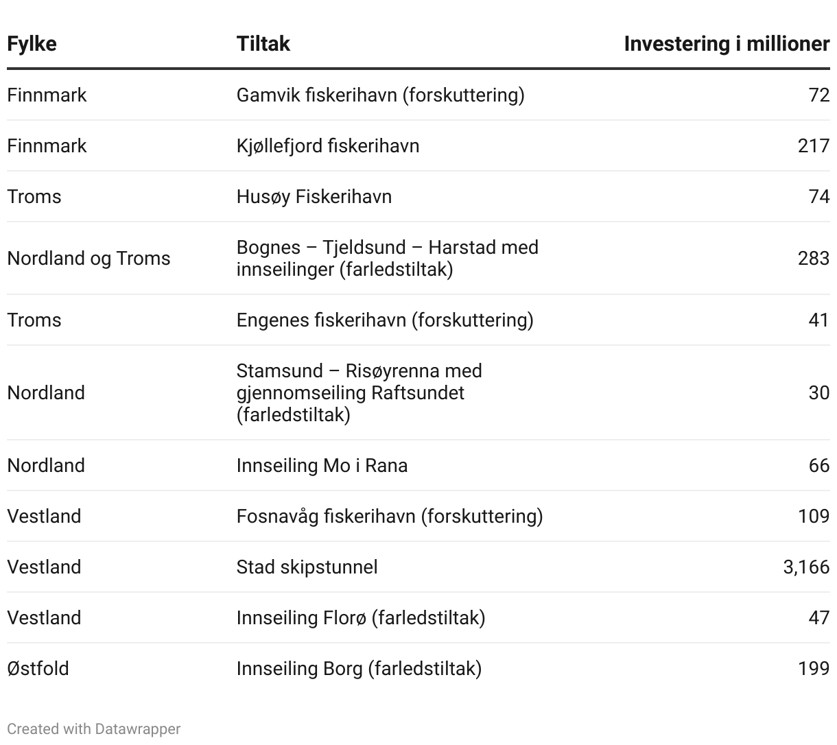Click the Husøy Fiskerihavn row text
Screen dimensions: 837x745
click(x=314, y=196)
